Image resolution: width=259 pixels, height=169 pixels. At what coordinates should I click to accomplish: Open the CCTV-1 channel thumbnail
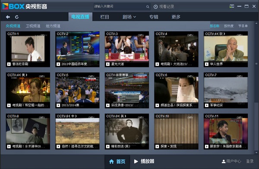(x=28, y=49)
